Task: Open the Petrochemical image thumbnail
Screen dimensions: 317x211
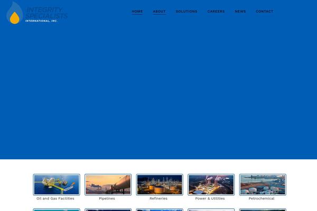Action: [x=263, y=185]
